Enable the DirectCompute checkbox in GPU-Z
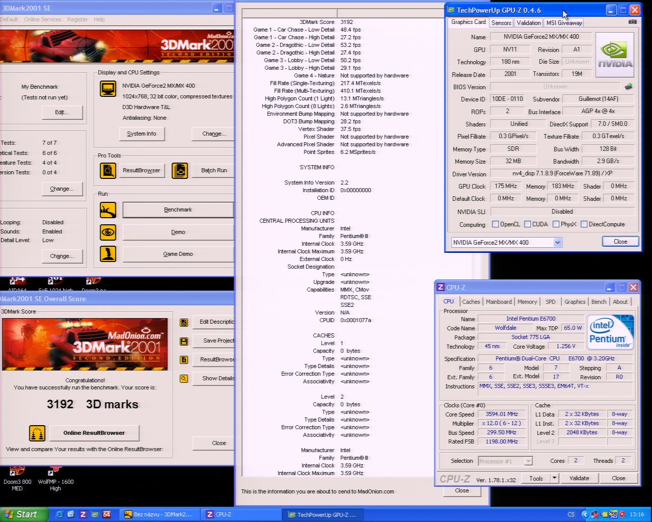 (584, 224)
